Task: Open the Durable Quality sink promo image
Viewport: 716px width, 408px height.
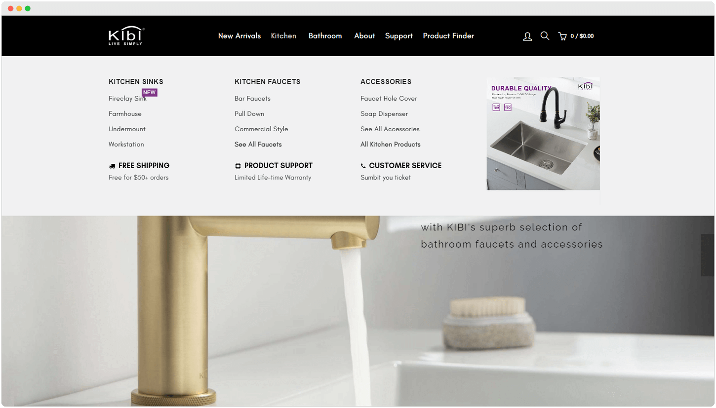Action: pos(543,133)
